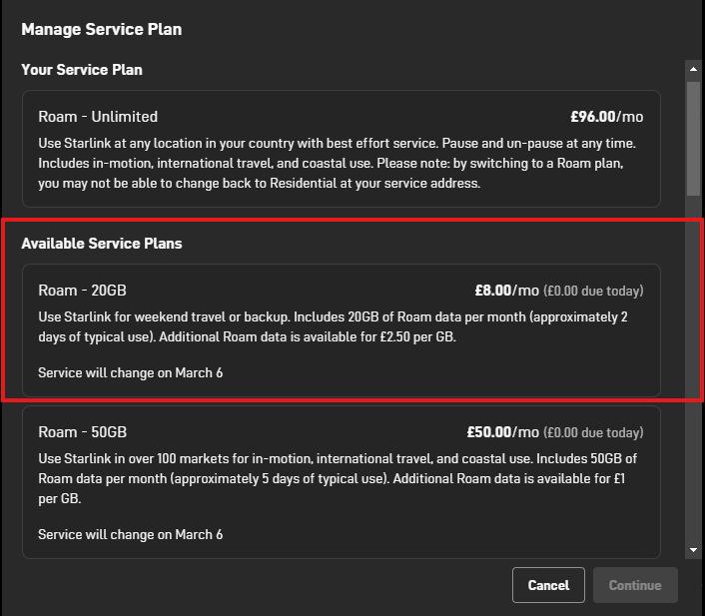
Task: Click the 50GB plan 100 markets description
Action: 338,478
